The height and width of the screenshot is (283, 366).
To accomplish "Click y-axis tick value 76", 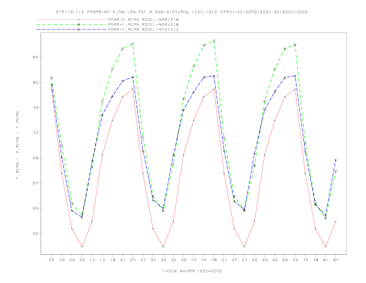I will [35, 108].
